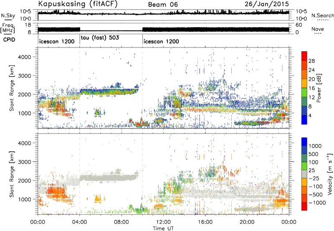Select the '4' tick on the Power colorbar
The image size is (334, 231).
point(310,115)
